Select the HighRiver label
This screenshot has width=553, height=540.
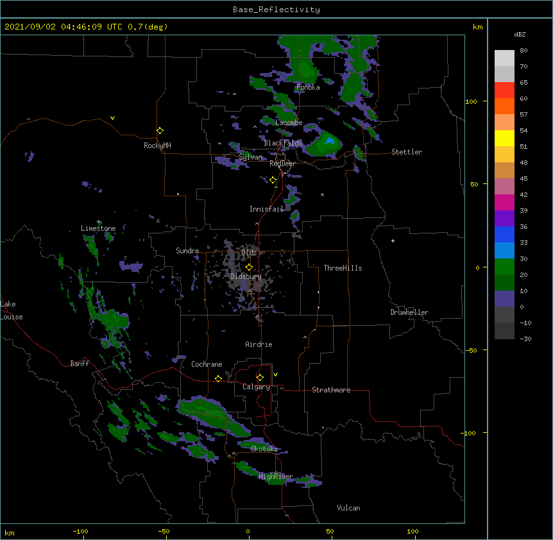276,477
